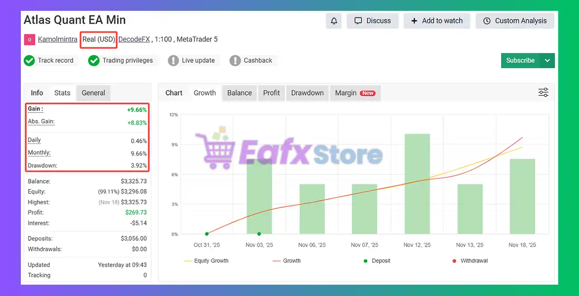Open the Kamolmintra profile link
This screenshot has height=296, width=579.
(x=57, y=39)
